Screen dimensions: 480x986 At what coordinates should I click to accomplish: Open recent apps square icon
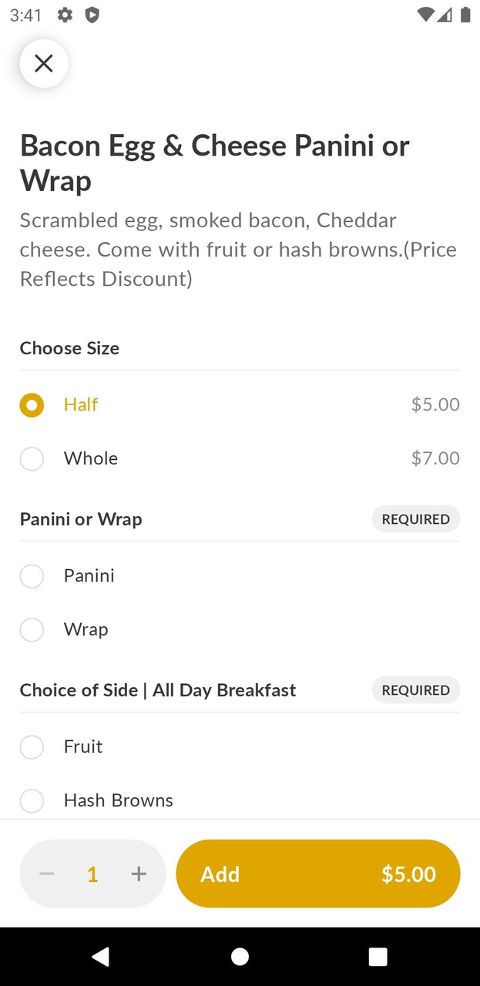point(378,957)
